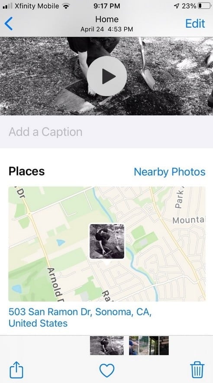The height and width of the screenshot is (383, 213).
Task: Select the blue-shirt photo thumbnail in the filmstrip
Action: tap(133, 345)
